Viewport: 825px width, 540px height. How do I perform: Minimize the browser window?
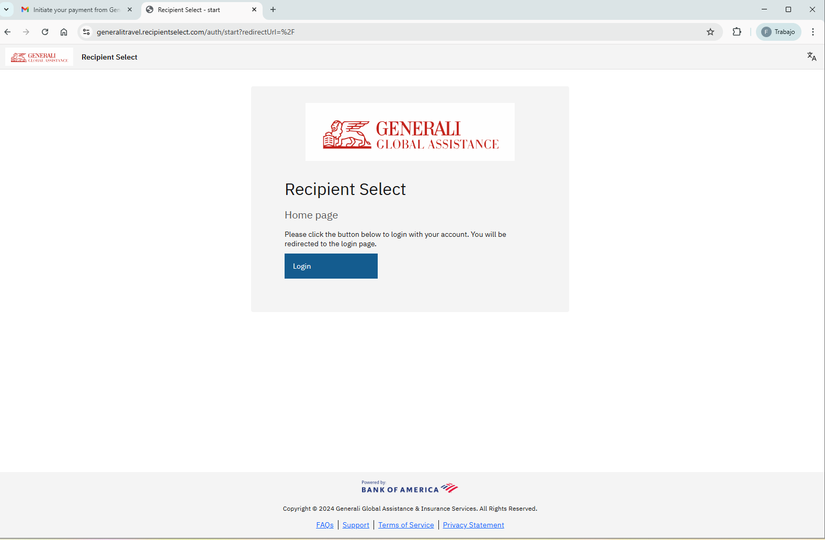click(x=764, y=9)
